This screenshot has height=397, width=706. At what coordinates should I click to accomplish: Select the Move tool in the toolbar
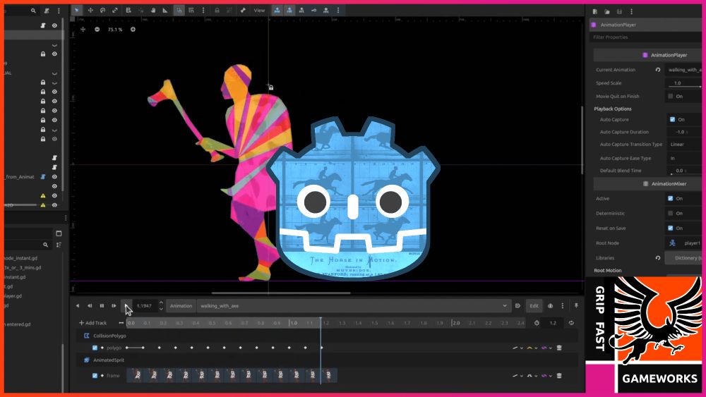point(90,11)
